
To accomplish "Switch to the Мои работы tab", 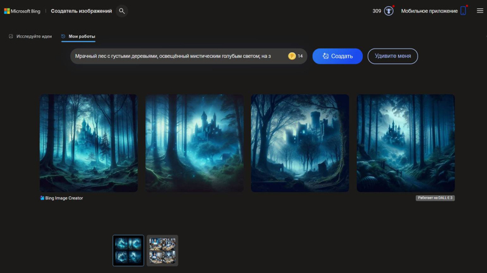I will pos(79,36).
